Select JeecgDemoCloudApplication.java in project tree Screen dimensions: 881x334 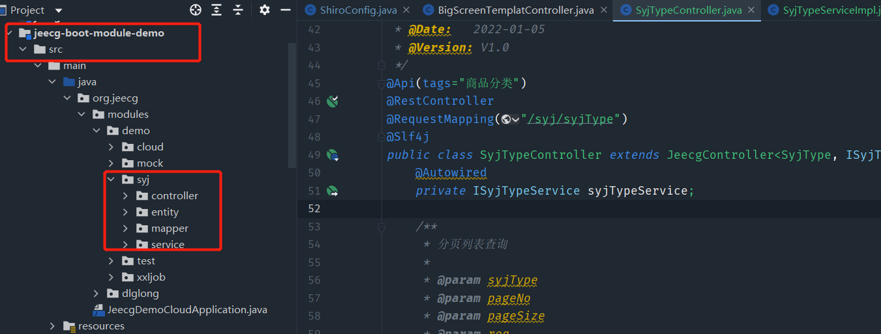coord(187,310)
